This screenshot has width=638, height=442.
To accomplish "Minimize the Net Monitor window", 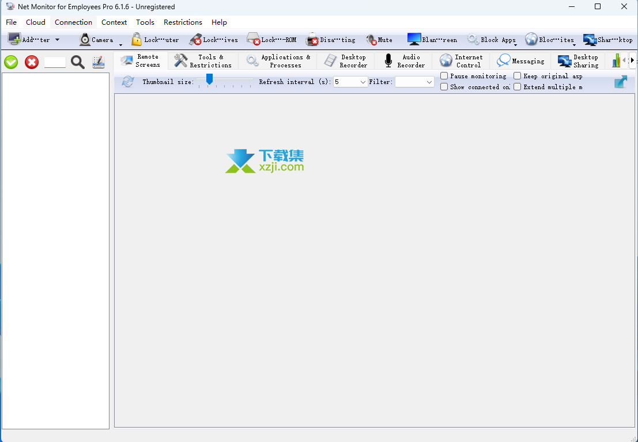I will click(x=571, y=6).
